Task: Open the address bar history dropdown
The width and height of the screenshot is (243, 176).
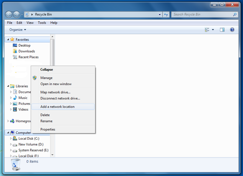Action: click(160, 14)
